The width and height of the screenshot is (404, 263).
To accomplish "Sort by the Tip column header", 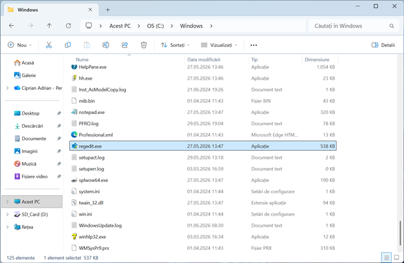I will [x=254, y=59].
